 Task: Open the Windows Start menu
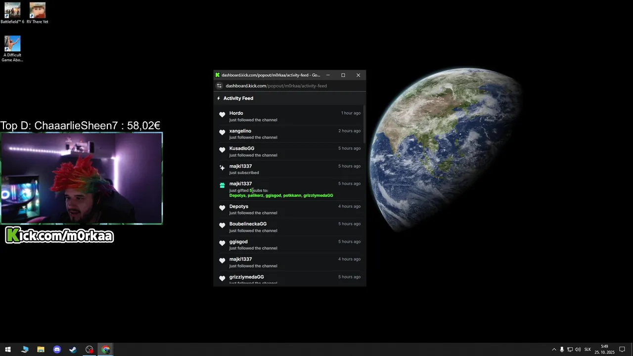[x=8, y=350]
